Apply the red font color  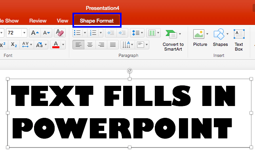[x=55, y=45]
